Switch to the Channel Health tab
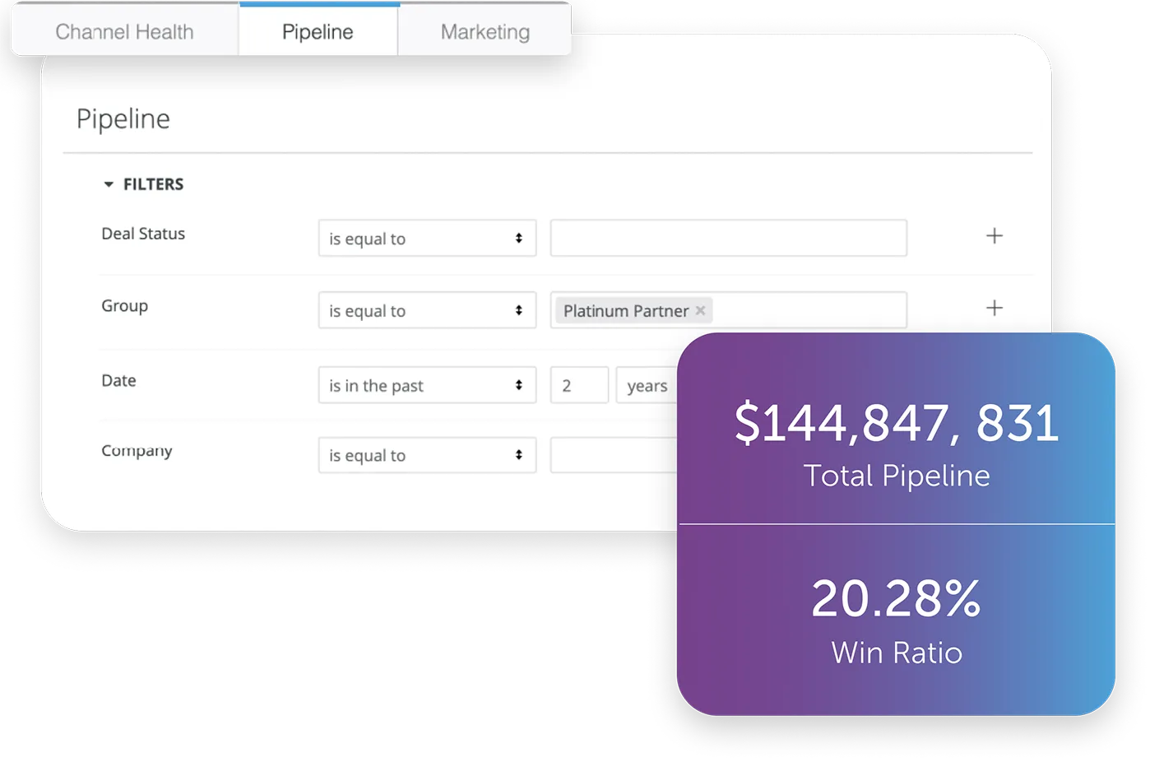 (124, 32)
